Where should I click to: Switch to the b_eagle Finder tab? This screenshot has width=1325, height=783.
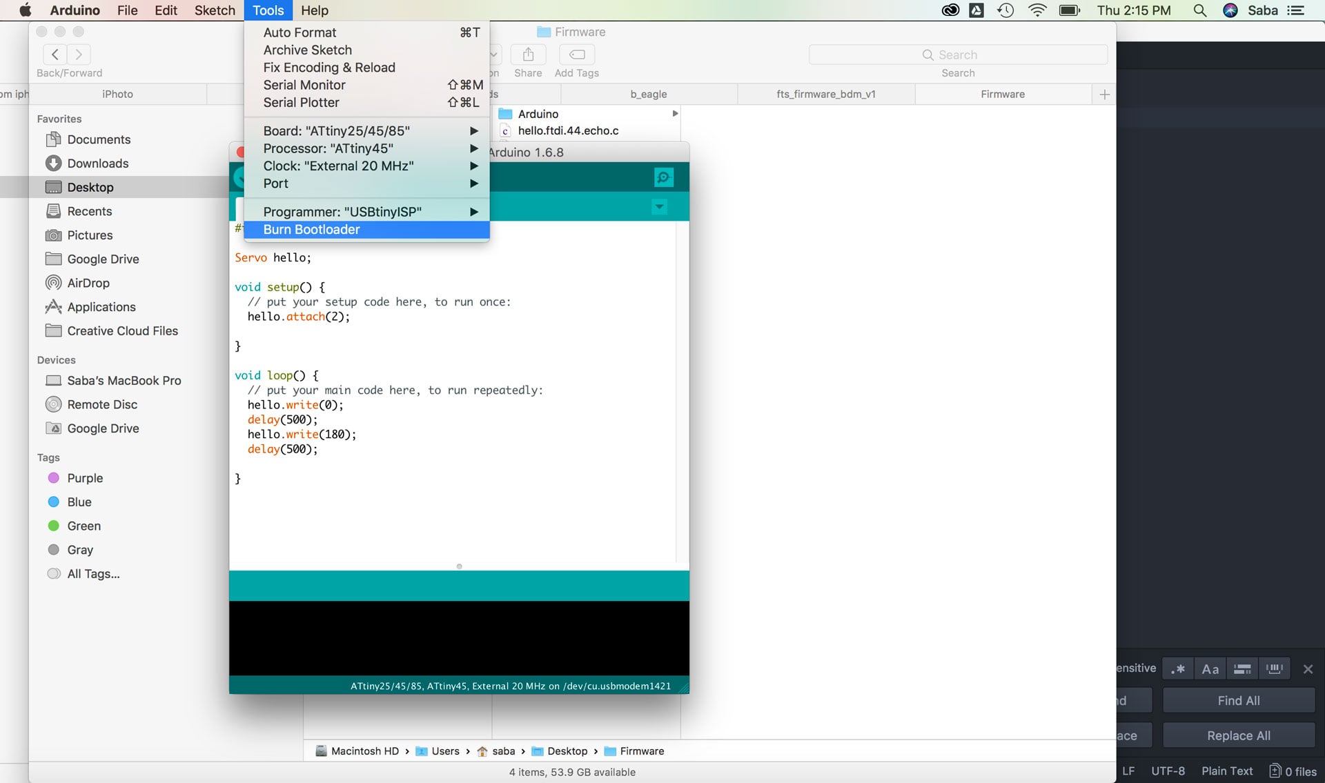(x=648, y=94)
